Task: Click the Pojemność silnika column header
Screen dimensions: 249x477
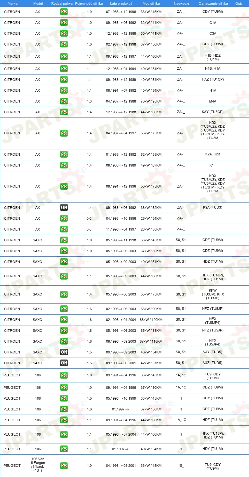Action: point(89,4)
